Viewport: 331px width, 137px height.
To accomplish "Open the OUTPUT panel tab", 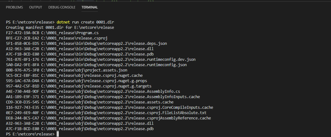I will click(x=36, y=7).
